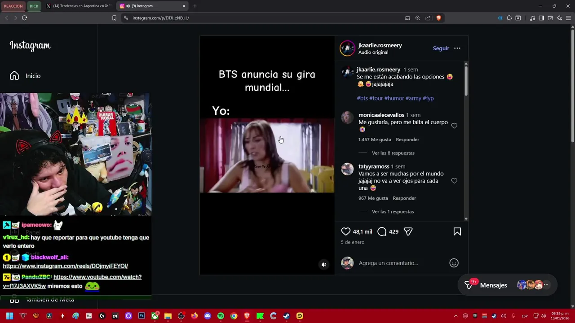Launch Spotify from taskbar

221,316
